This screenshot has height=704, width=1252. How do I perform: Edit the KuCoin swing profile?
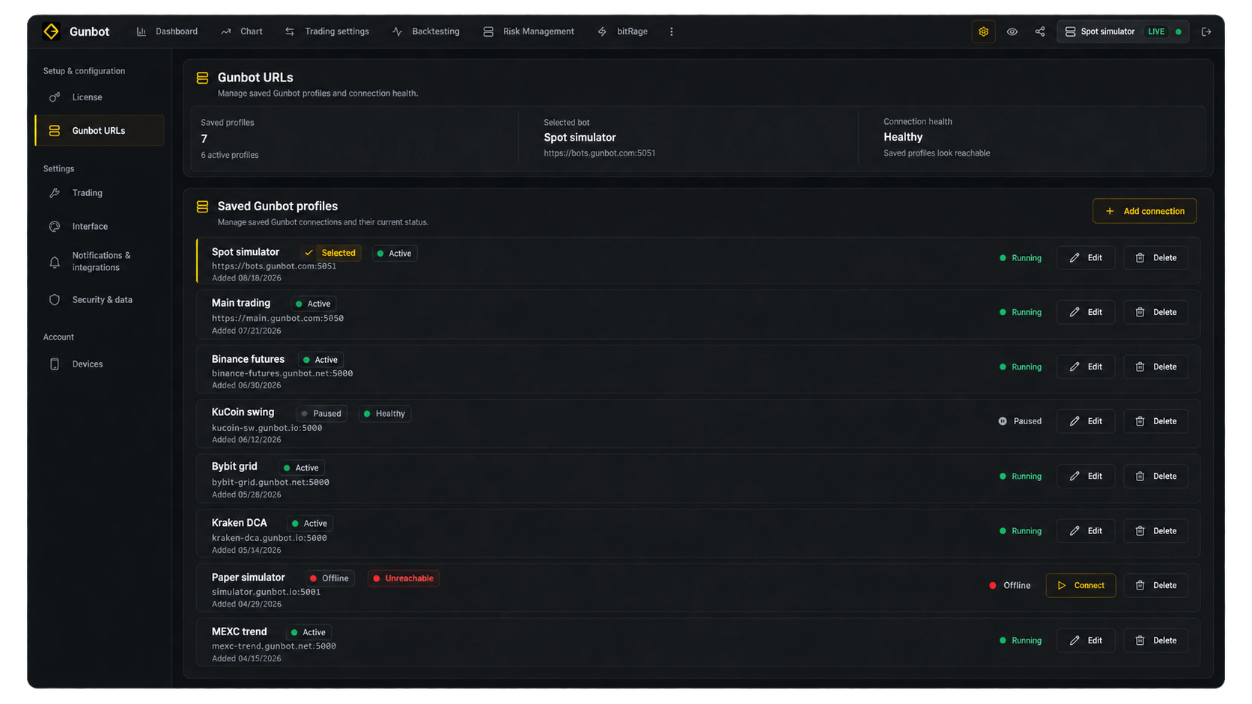(x=1086, y=421)
